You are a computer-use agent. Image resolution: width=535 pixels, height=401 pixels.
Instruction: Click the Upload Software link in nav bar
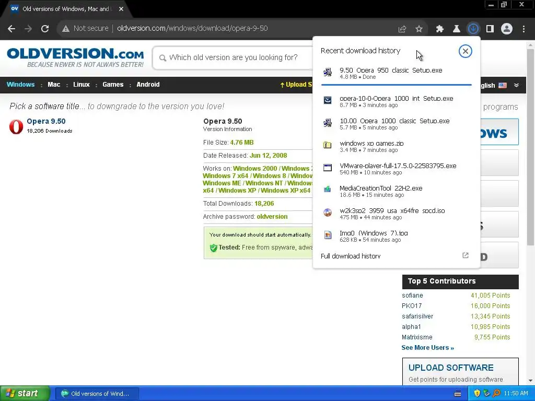coord(296,85)
